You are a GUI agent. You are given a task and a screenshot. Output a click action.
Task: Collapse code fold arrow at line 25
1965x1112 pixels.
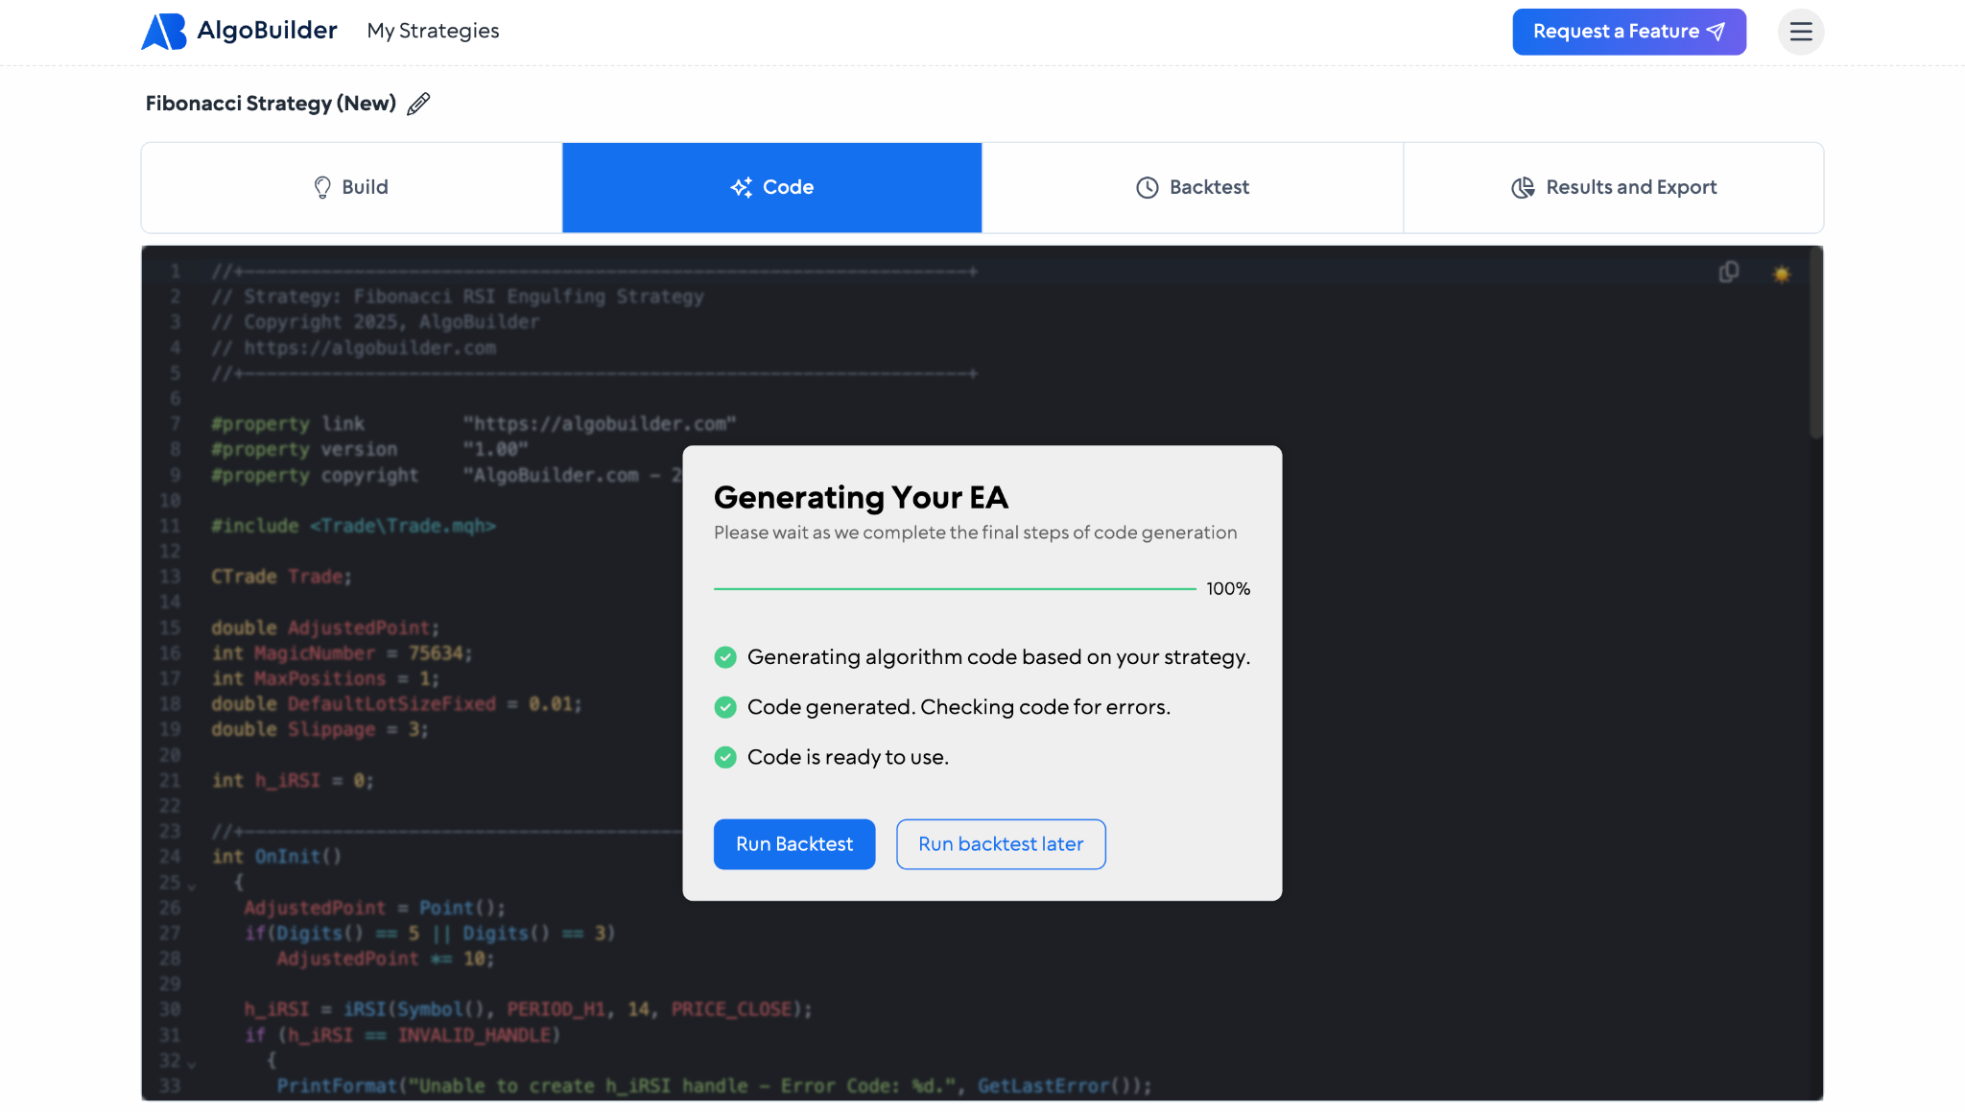(192, 887)
